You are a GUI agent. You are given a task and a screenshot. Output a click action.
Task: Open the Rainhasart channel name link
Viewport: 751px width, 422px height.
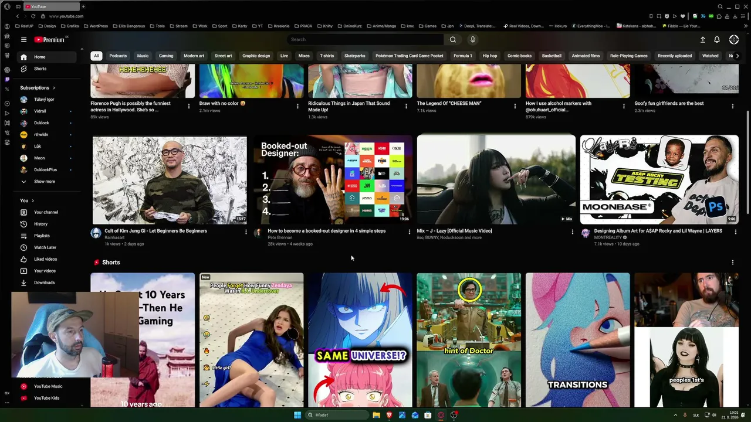pyautogui.click(x=116, y=237)
